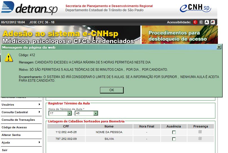Check Ausência checkbox in SILVIA row

(174, 139)
